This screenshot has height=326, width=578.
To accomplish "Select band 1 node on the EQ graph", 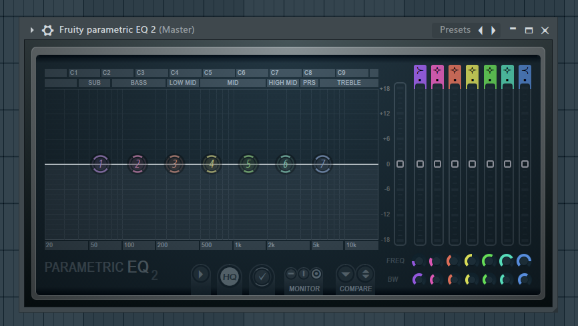I will [x=101, y=164].
